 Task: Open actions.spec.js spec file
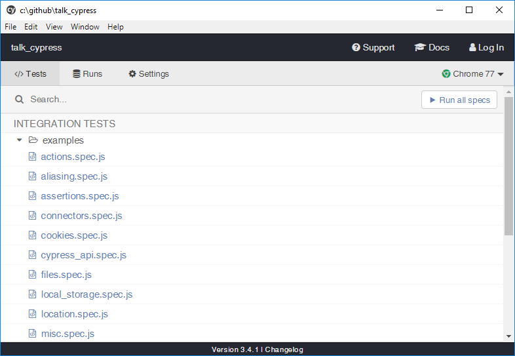[x=73, y=157]
